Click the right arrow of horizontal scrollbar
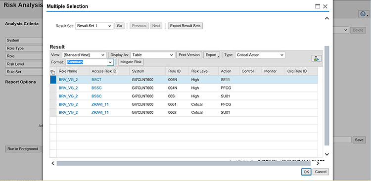371x181 pixels. tap(318, 163)
